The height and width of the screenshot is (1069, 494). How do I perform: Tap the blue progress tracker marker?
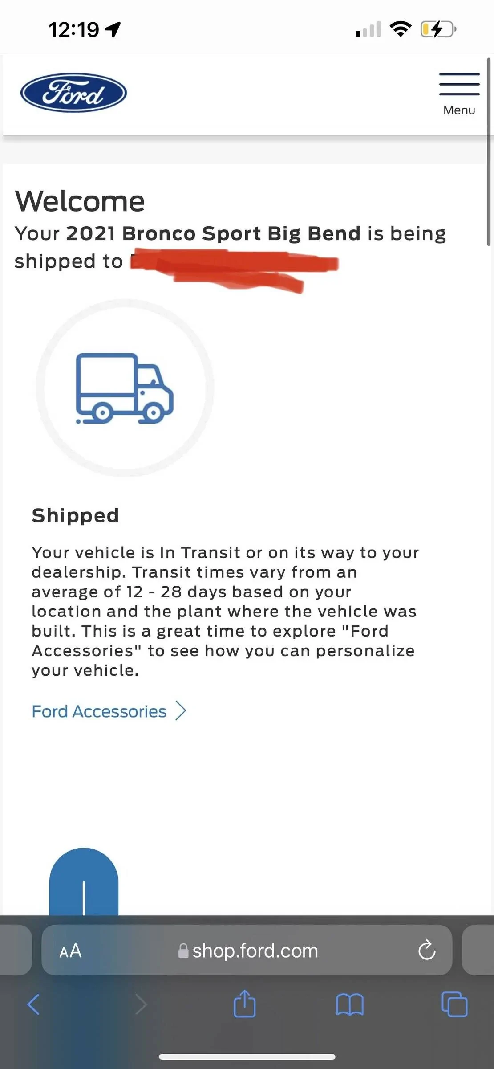84,882
